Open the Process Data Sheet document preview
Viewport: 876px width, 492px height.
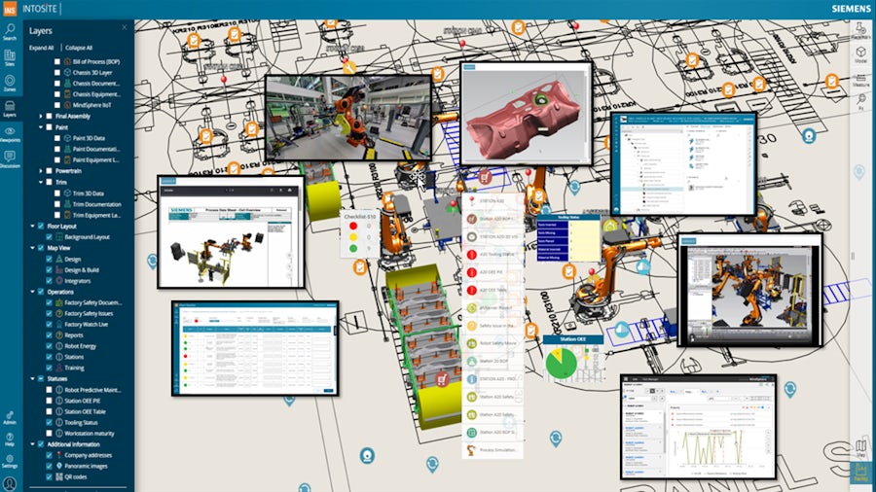pos(232,232)
